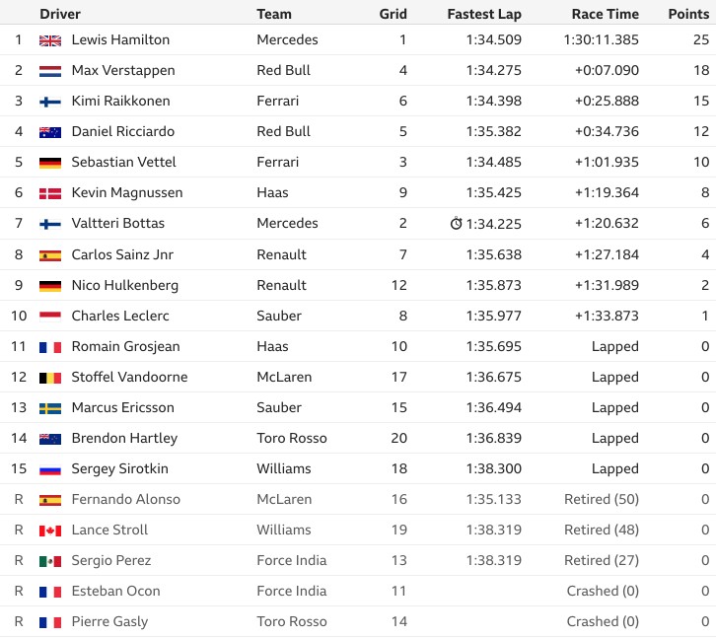Click the British flag next to Lewis Hamilton
The height and width of the screenshot is (638, 716).
pyautogui.click(x=50, y=40)
